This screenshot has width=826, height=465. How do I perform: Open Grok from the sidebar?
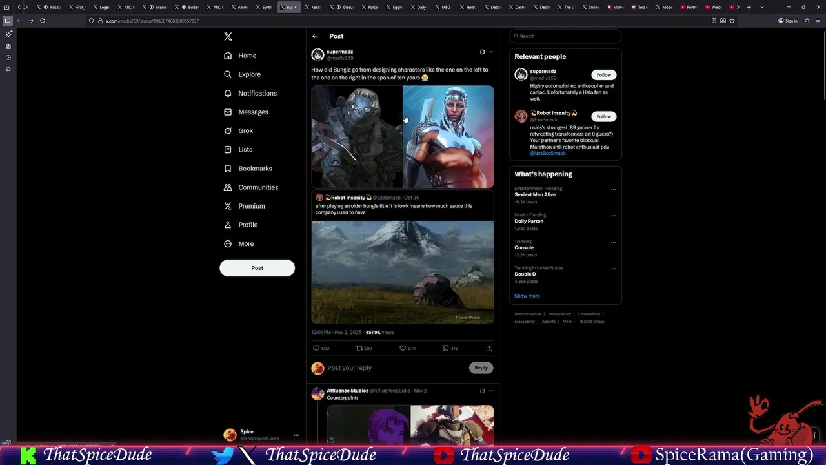tap(239, 130)
